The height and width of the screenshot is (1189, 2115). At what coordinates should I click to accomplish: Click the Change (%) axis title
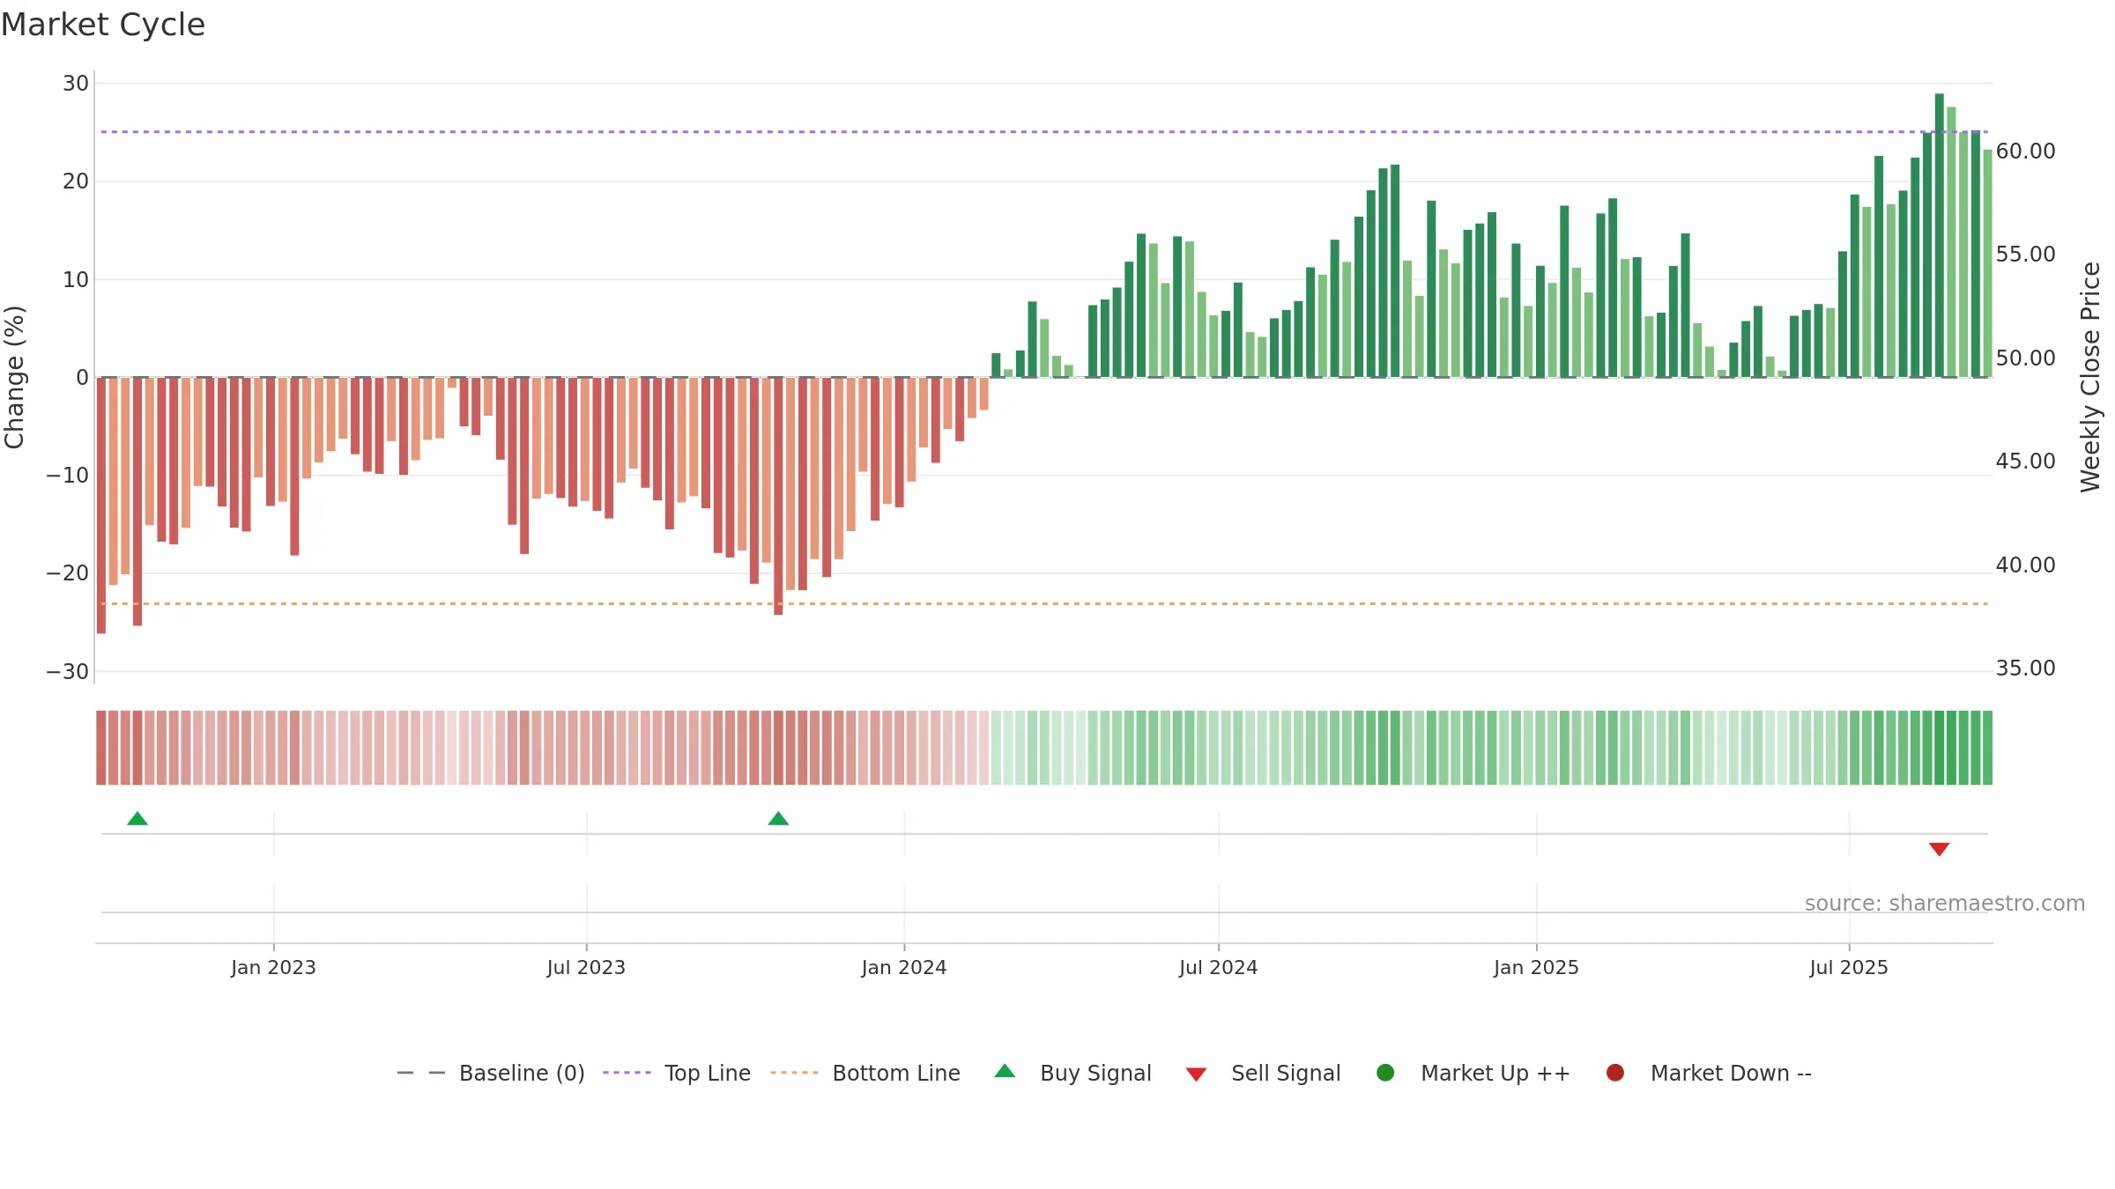point(14,377)
